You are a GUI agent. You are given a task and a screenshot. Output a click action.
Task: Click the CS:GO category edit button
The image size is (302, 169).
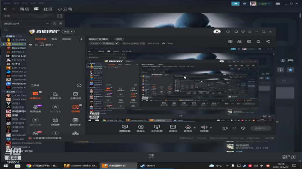tap(117, 44)
